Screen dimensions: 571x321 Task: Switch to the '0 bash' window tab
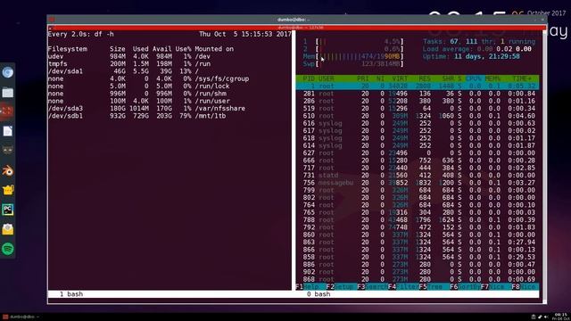click(319, 294)
